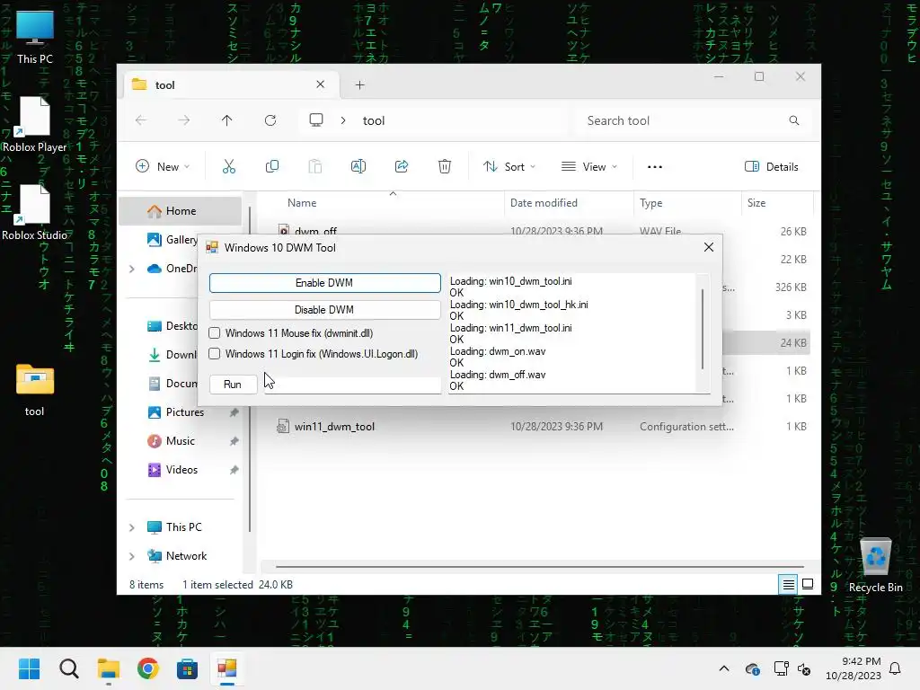Expand the address bar chevron before tool
The width and height of the screenshot is (920, 690).
tap(343, 120)
